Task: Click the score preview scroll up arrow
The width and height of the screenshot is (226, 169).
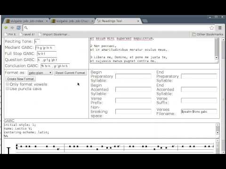Action: 218,140
